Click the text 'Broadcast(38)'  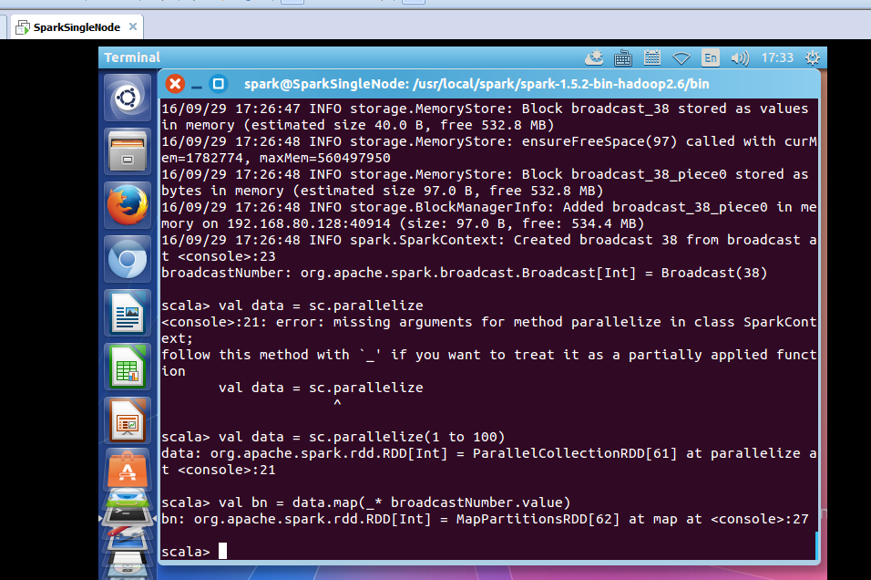coord(713,273)
